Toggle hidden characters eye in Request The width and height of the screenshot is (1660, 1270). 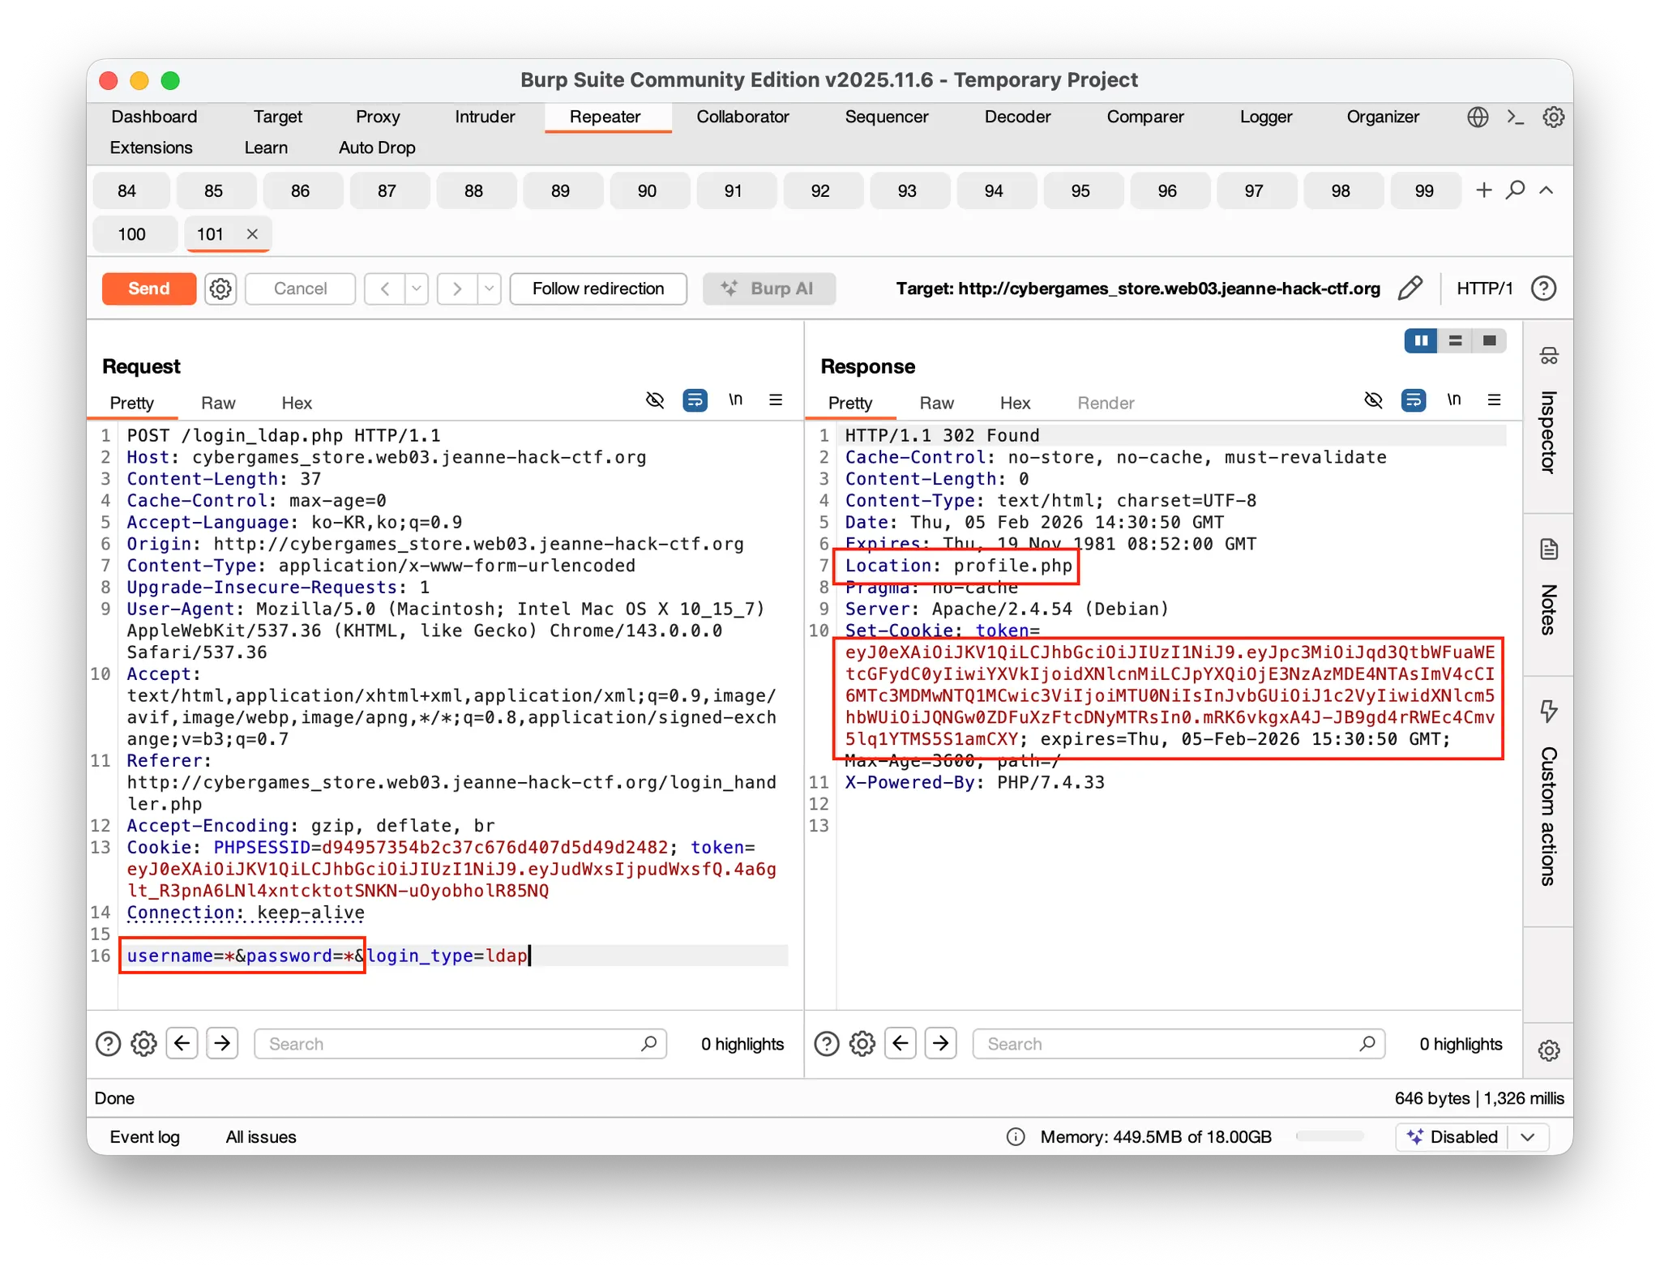click(654, 400)
